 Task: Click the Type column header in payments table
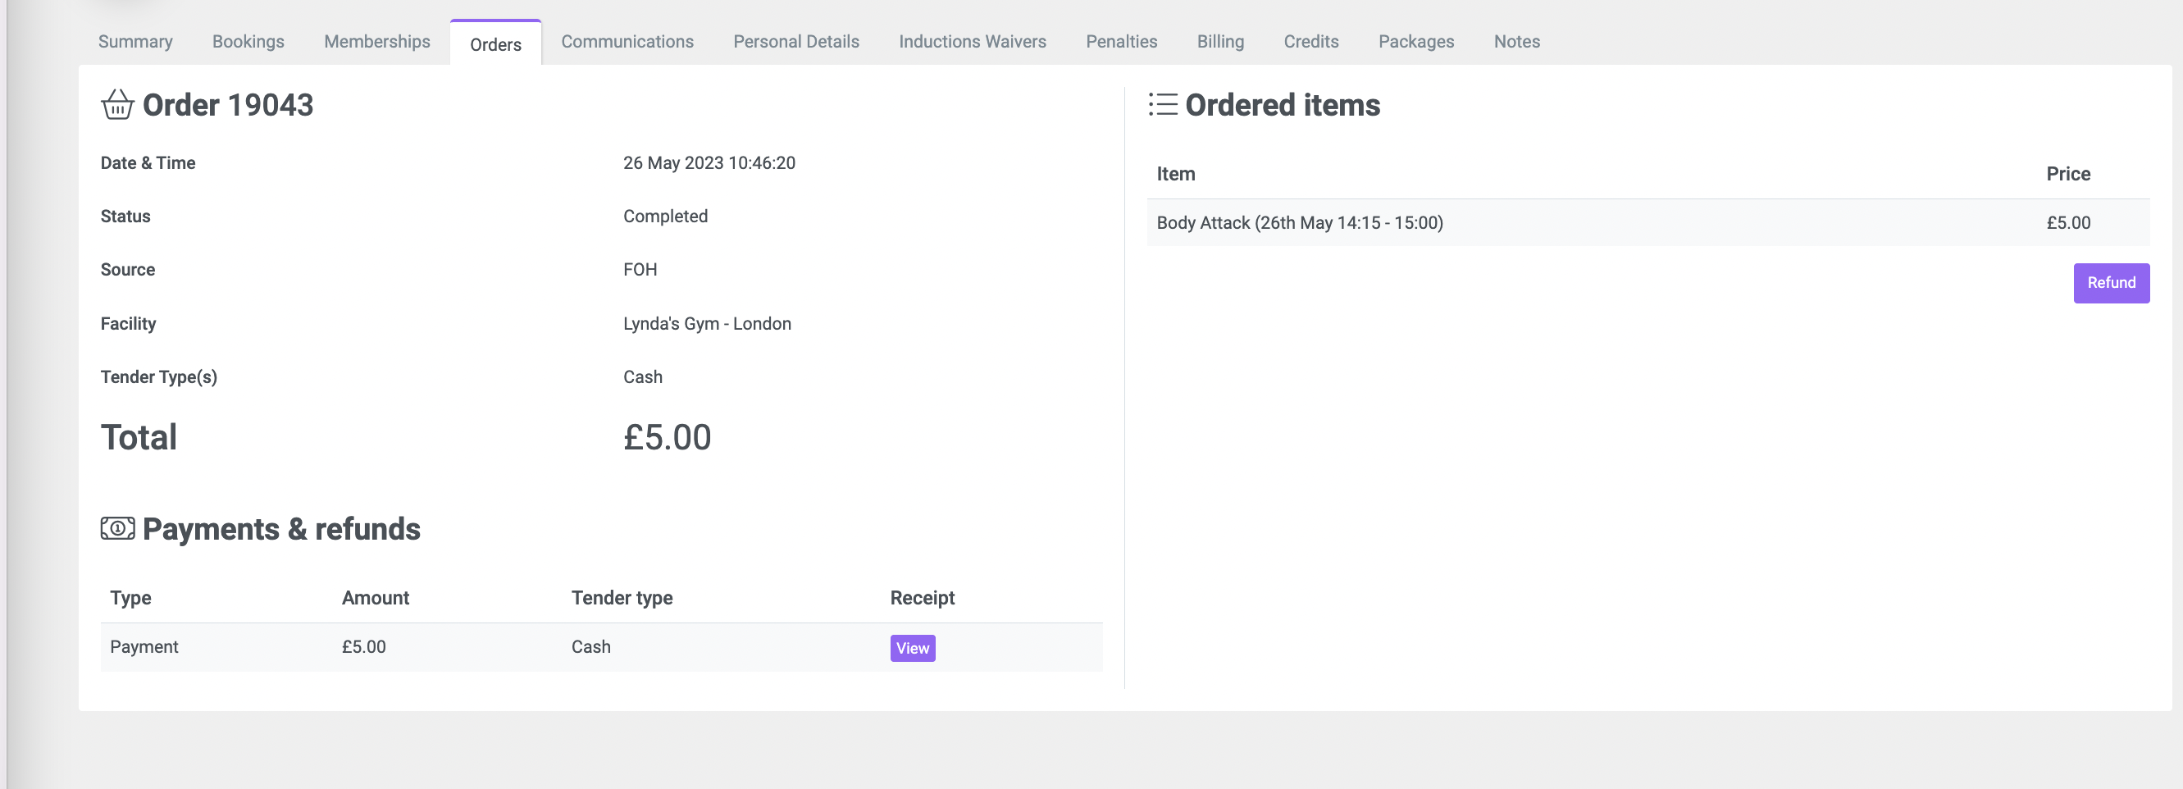coord(130,597)
